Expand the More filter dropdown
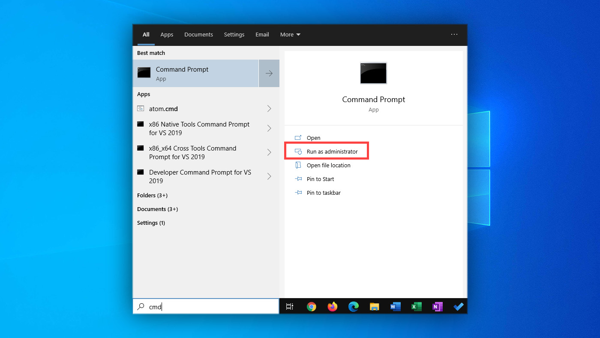 point(290,35)
